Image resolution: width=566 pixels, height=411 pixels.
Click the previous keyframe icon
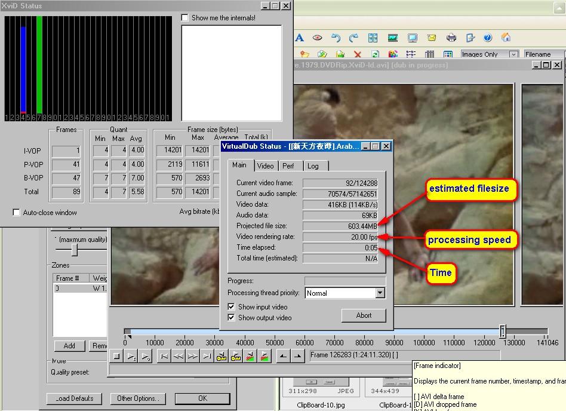tap(222, 357)
